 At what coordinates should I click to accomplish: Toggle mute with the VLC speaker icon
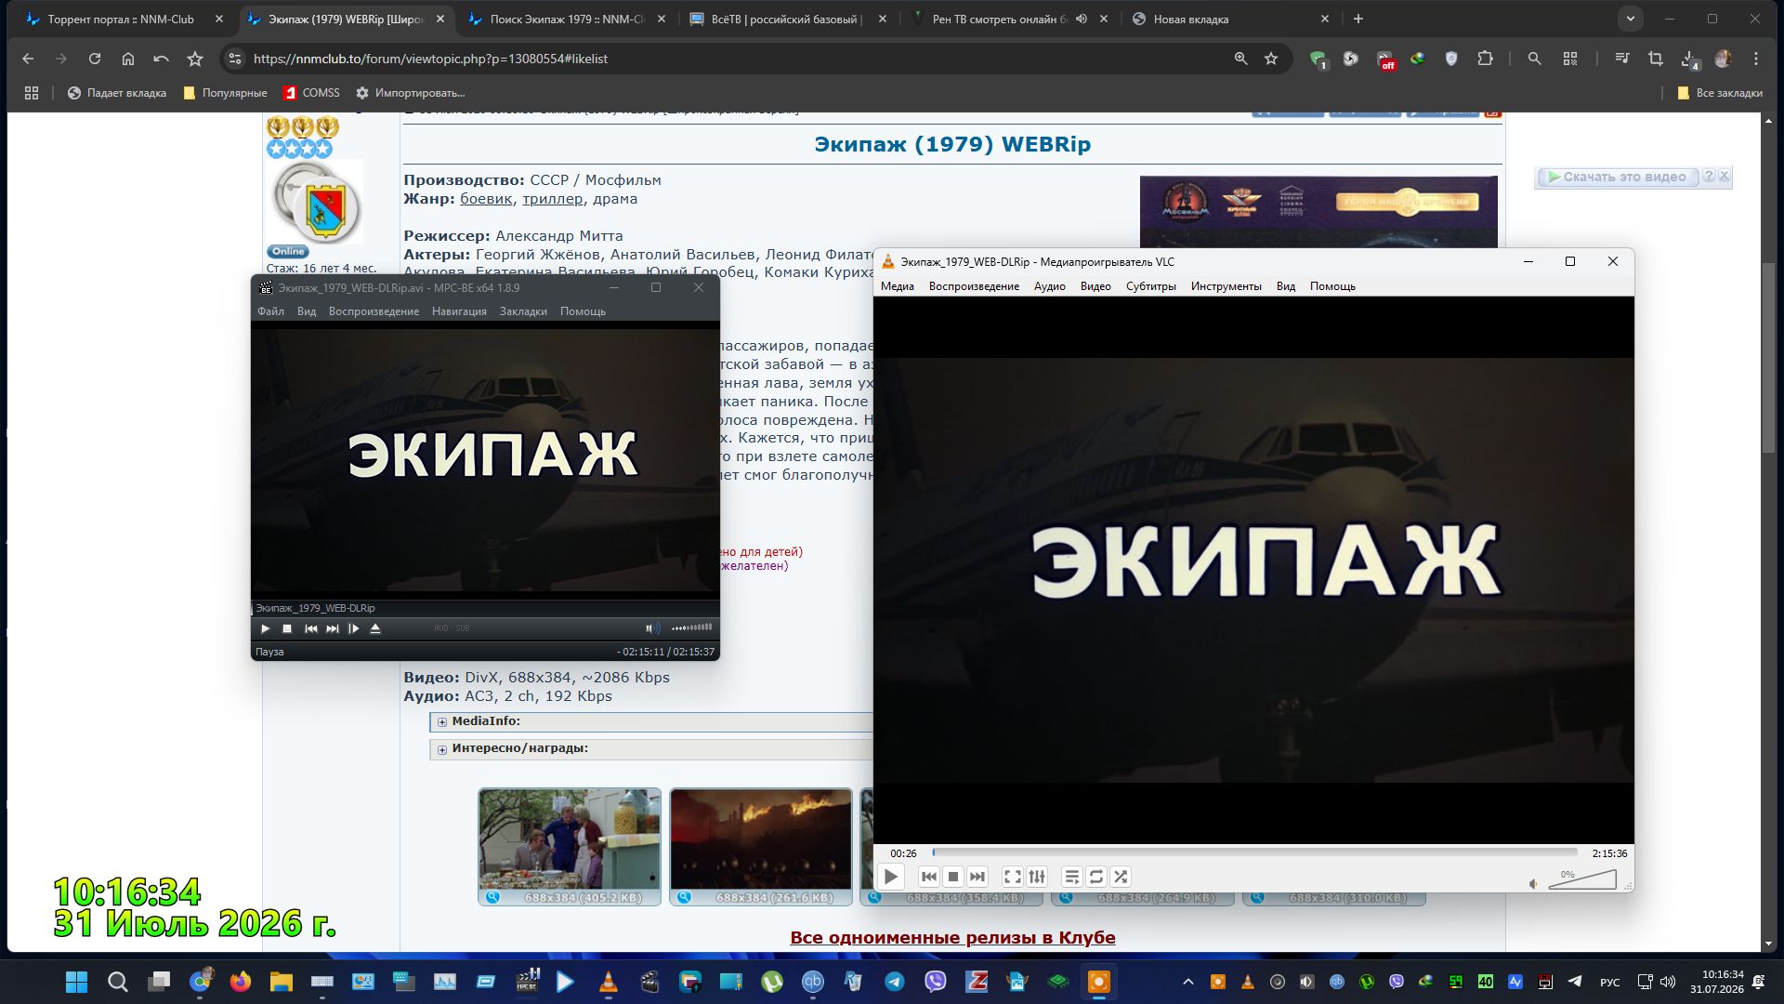(x=1533, y=884)
